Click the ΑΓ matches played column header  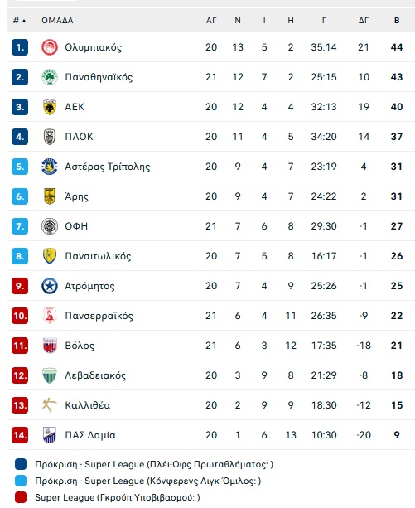click(211, 21)
